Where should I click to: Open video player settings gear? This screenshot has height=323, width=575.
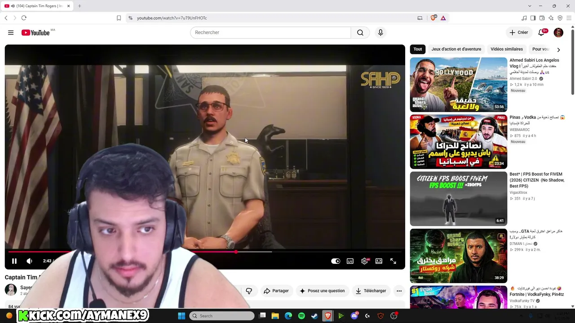pos(364,261)
